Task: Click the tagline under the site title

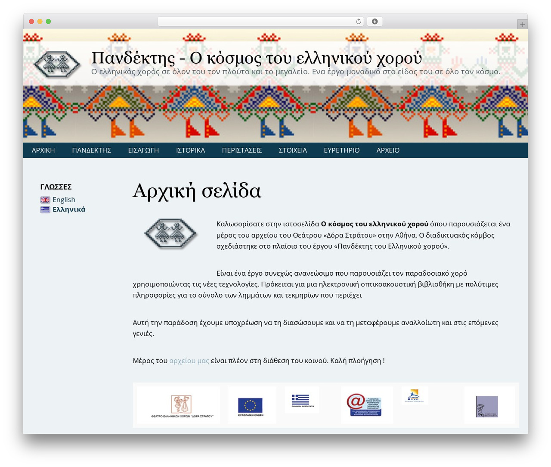Action: (x=296, y=72)
